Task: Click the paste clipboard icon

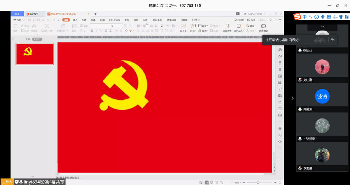Action: (16, 26)
